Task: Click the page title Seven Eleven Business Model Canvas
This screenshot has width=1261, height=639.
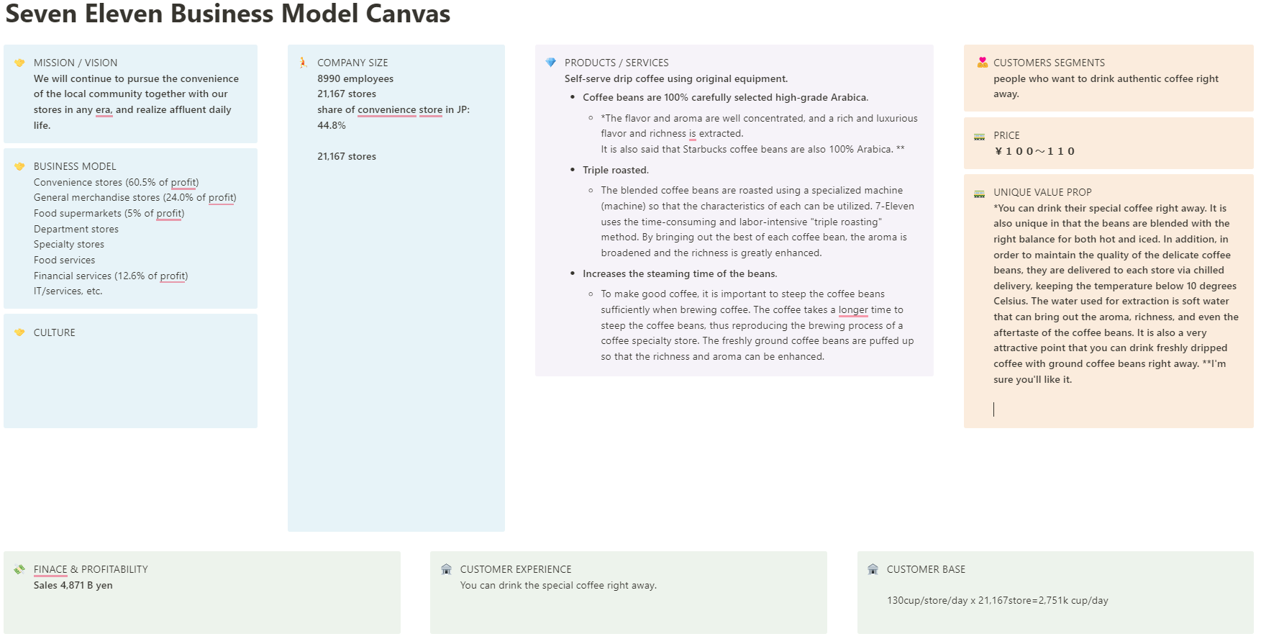Action: pos(228,14)
